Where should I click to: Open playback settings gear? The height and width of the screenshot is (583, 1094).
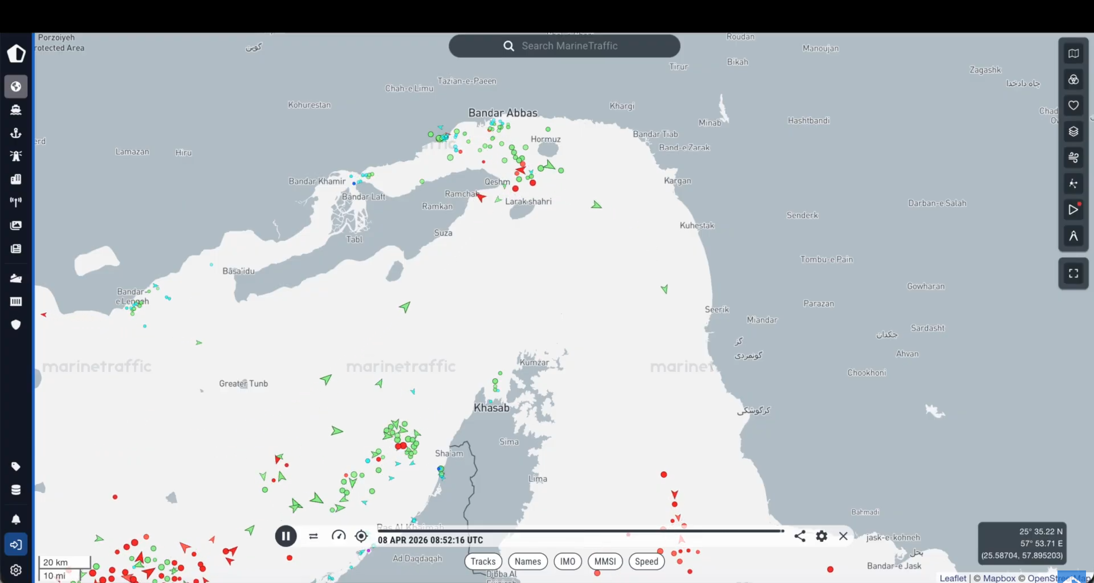point(821,536)
